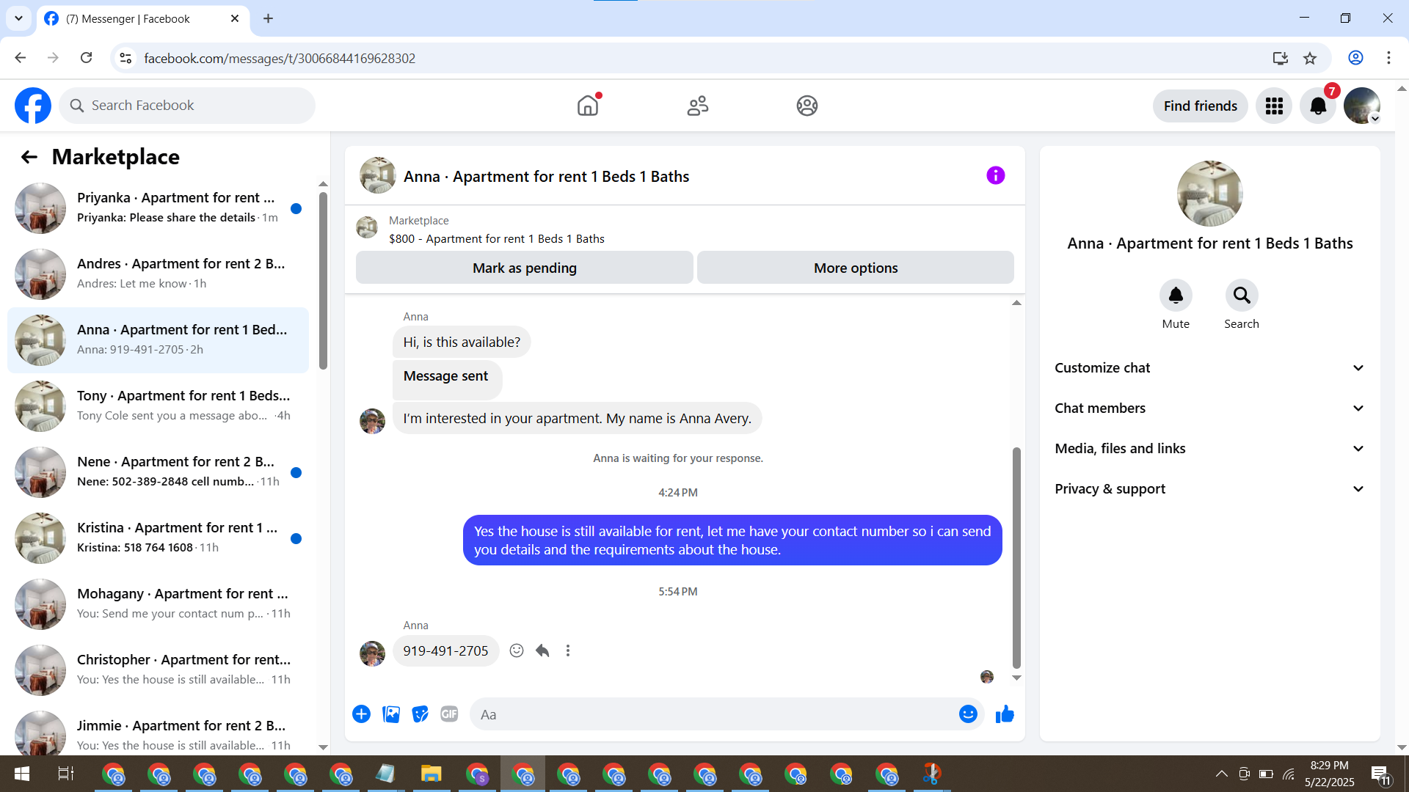Screen dimensions: 1409x792
Task: Click More options button
Action: click(856, 268)
